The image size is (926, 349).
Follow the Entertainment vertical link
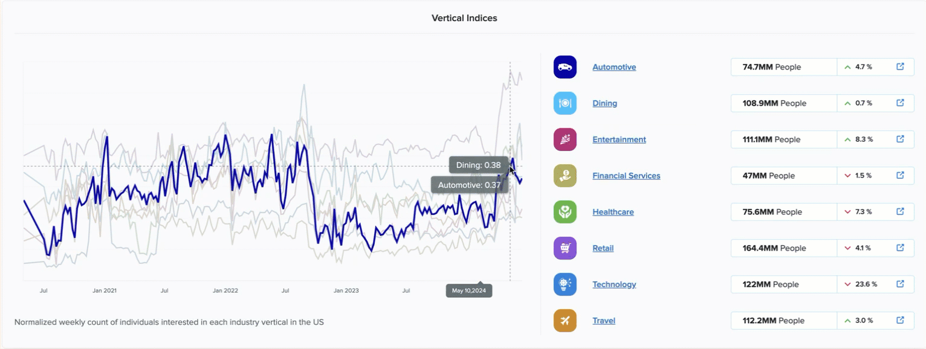[x=619, y=139]
